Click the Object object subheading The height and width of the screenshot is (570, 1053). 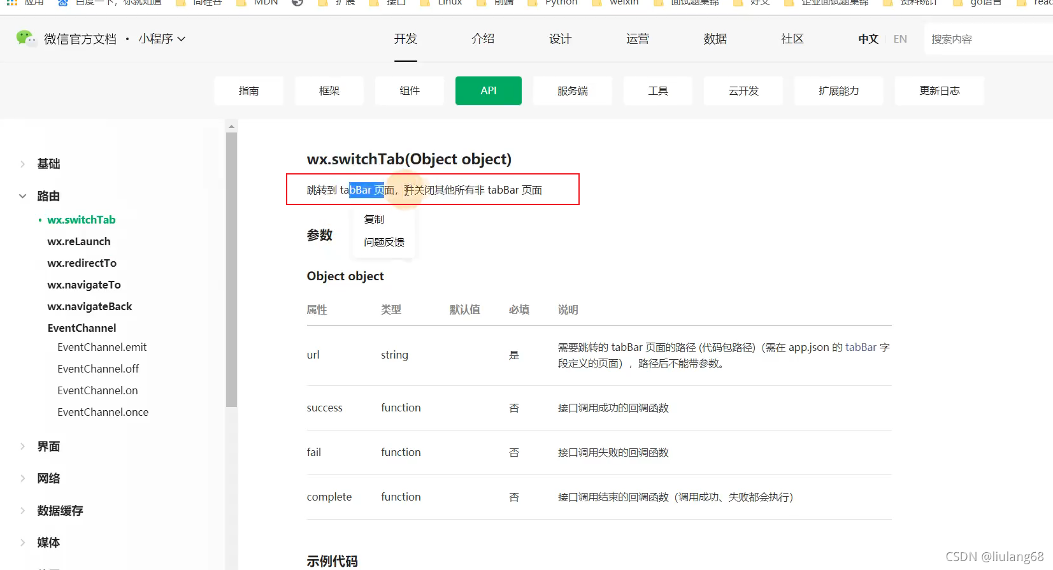[345, 276]
